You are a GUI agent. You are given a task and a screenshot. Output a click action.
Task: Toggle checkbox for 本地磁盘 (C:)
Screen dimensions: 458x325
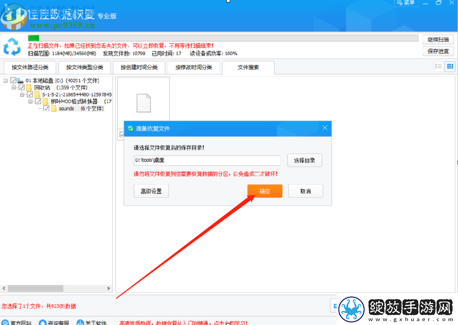click(13, 80)
